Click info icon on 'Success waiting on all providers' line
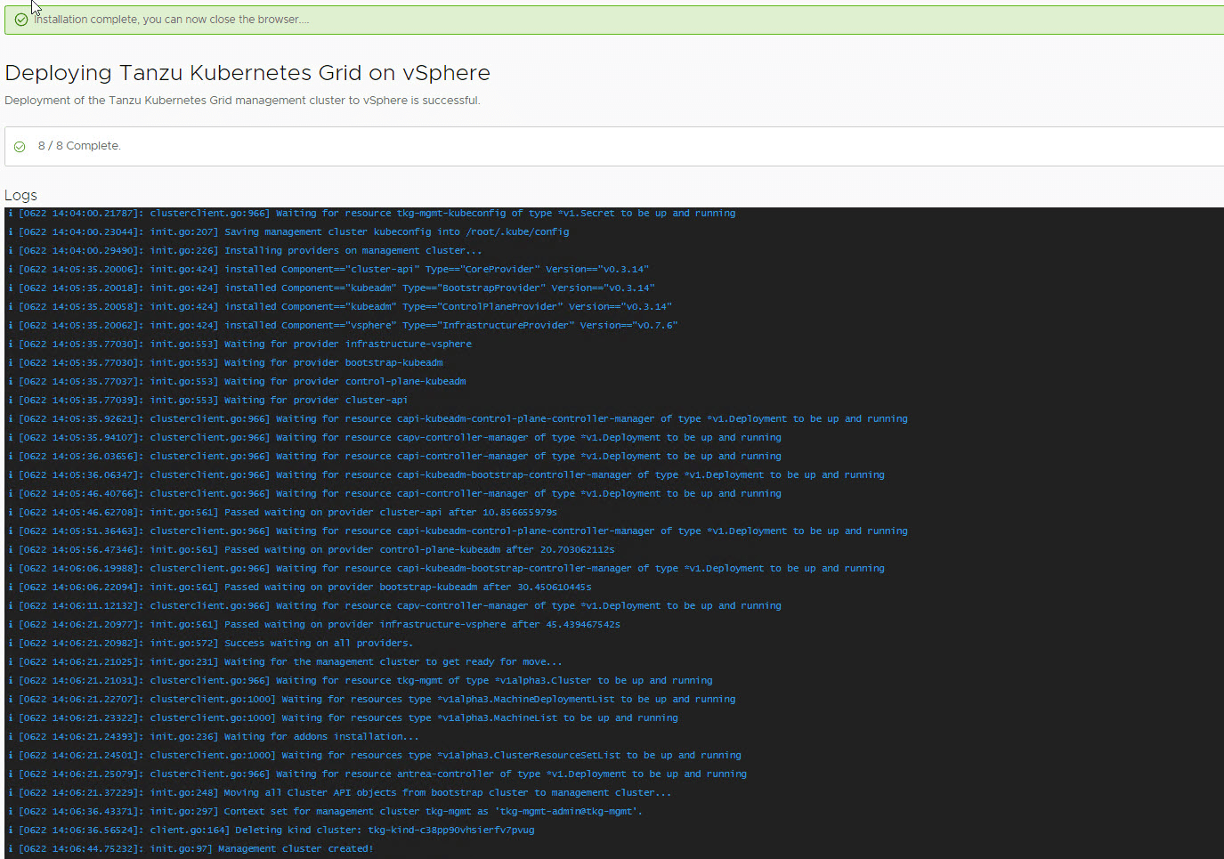This screenshot has width=1224, height=859. (x=11, y=644)
